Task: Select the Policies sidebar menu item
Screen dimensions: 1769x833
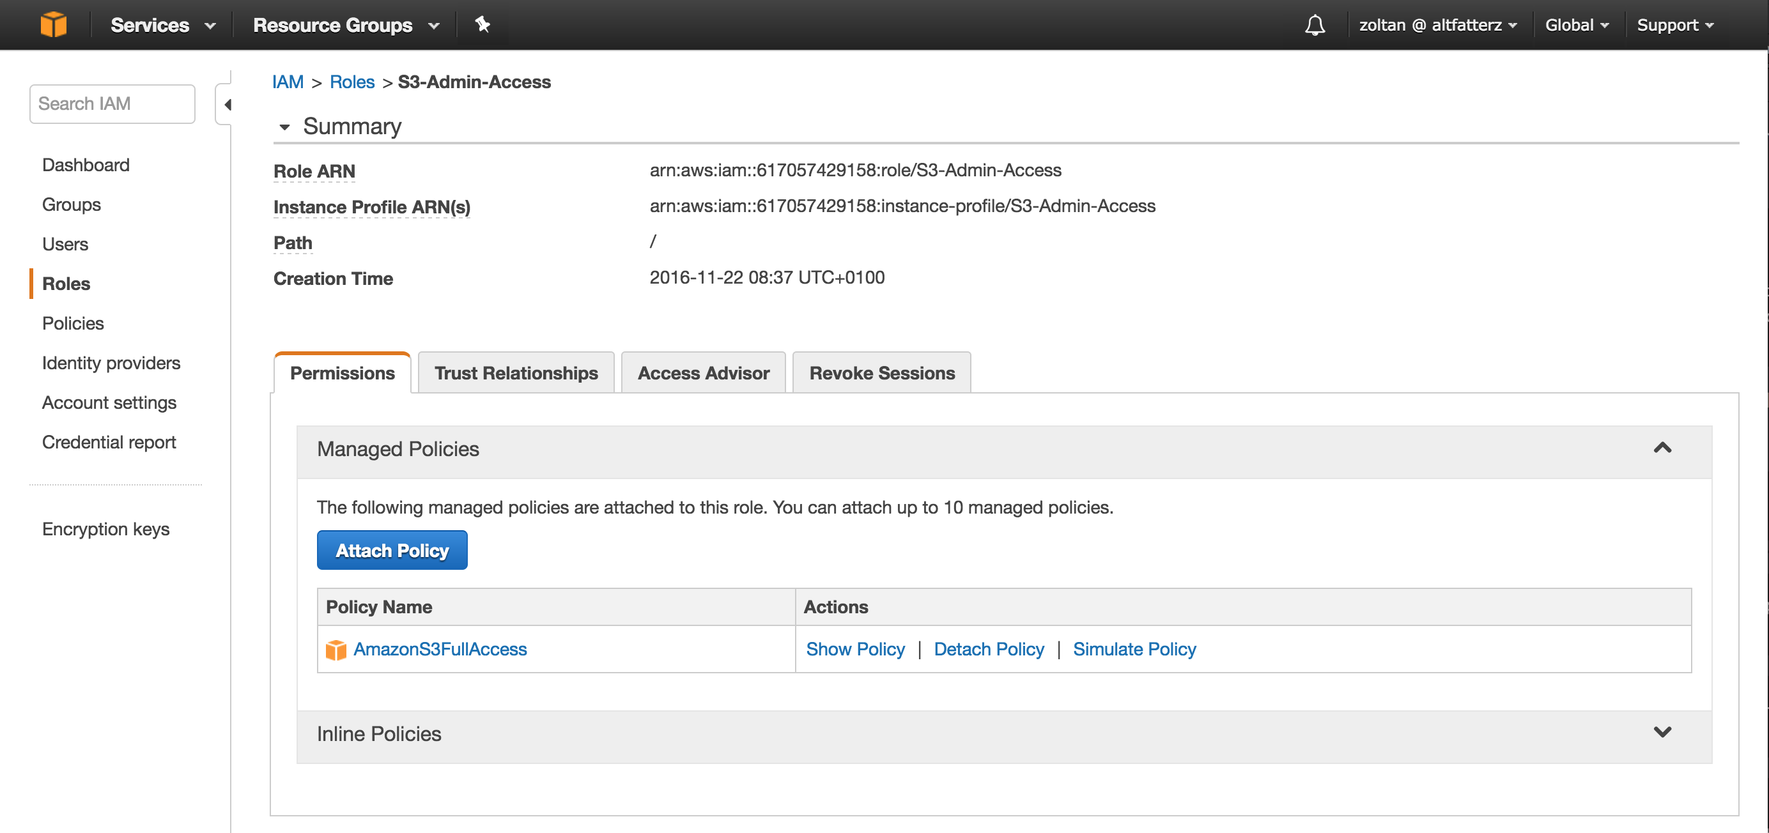Action: (x=73, y=323)
